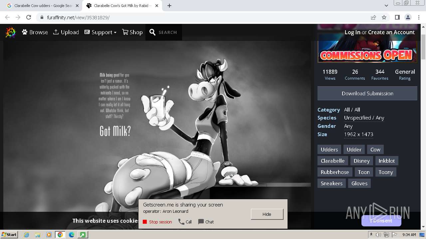Select the Toony tag
The width and height of the screenshot is (426, 239).
[x=386, y=172]
